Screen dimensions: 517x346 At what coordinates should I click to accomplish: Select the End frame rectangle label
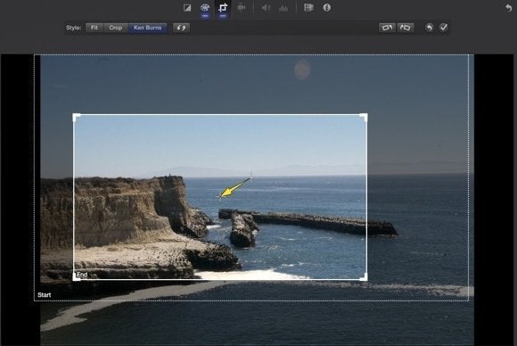click(82, 275)
